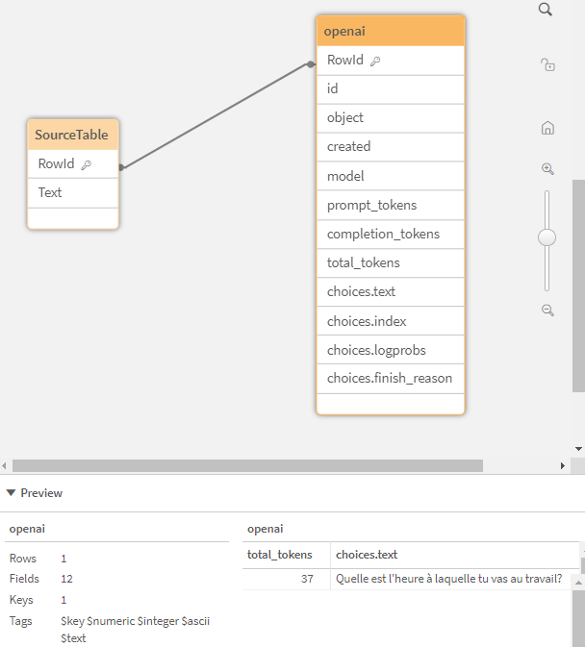Select the choices.text field in openai table
The image size is (585, 647).
390,291
